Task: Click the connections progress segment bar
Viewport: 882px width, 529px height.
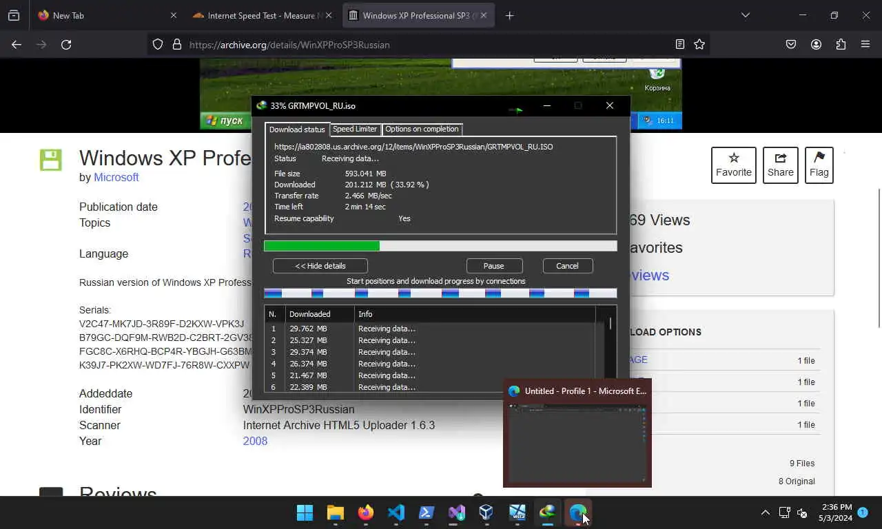Action: tap(440, 293)
